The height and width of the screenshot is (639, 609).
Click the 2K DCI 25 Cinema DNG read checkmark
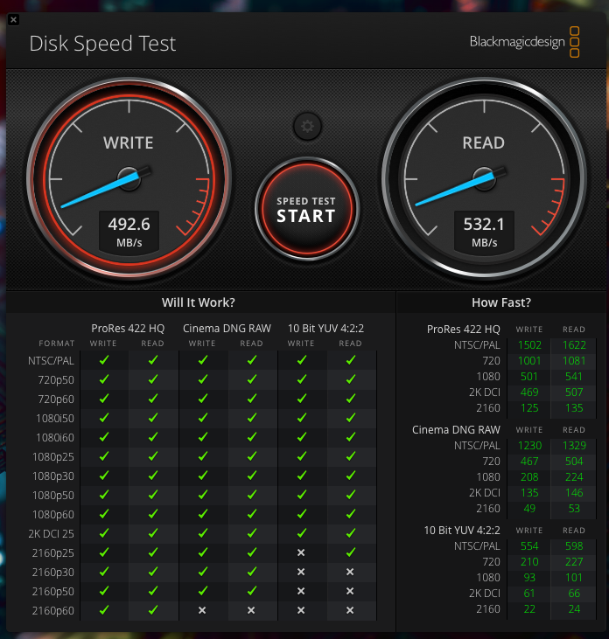[x=252, y=532]
